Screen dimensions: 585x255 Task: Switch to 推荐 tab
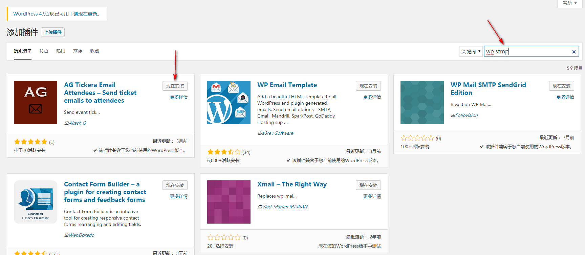pos(78,51)
